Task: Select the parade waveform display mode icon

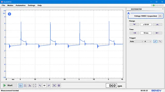Action: coord(21,86)
